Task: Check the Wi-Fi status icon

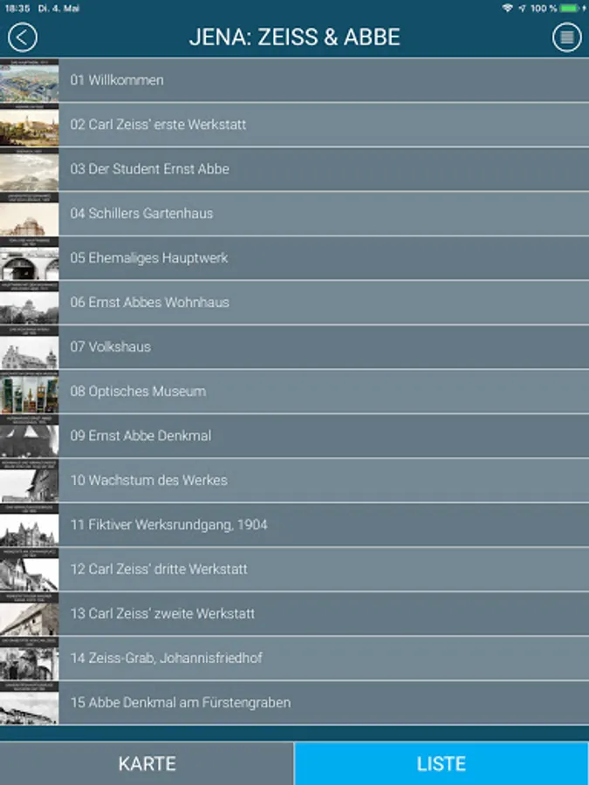Action: pos(507,8)
